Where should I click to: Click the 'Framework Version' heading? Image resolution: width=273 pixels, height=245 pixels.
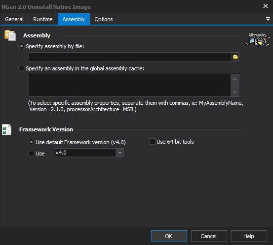[46, 129]
